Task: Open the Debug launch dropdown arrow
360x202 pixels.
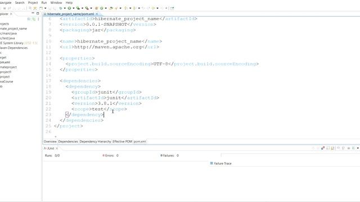Action: pos(65,8)
